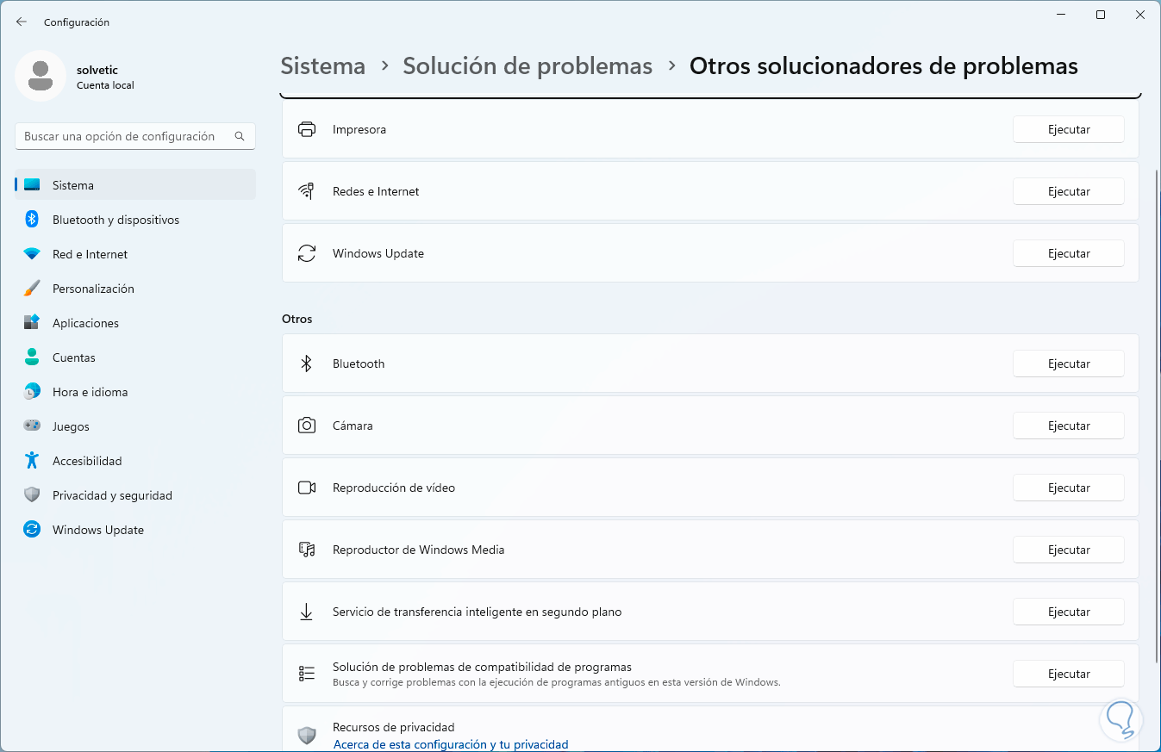The height and width of the screenshot is (752, 1161).
Task: Click the Juegos gamepad icon
Action: click(32, 426)
